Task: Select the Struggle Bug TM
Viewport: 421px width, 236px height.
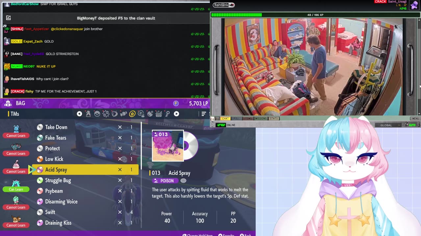Action: (86, 180)
